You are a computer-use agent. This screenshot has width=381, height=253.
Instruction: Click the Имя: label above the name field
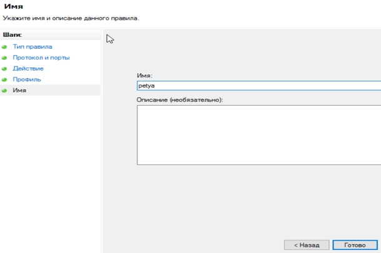[x=144, y=75]
